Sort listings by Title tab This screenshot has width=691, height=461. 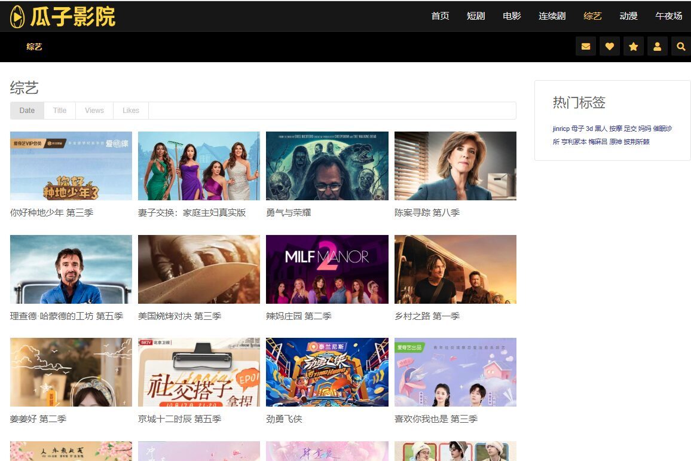(60, 111)
